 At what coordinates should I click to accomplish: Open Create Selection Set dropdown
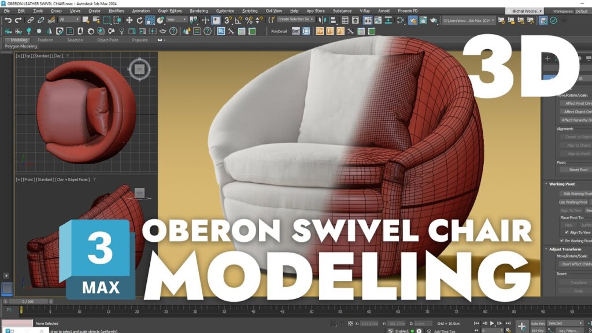point(295,19)
